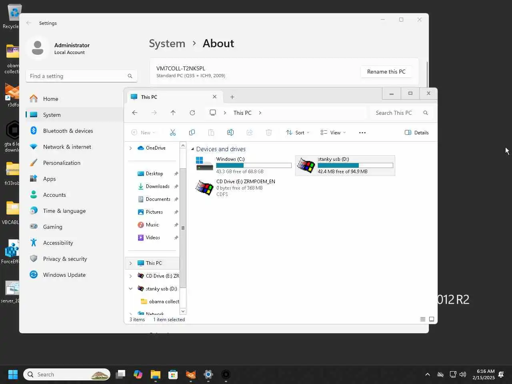The height and width of the screenshot is (384, 512).
Task: Open Gaming settings page
Action: click(74, 227)
